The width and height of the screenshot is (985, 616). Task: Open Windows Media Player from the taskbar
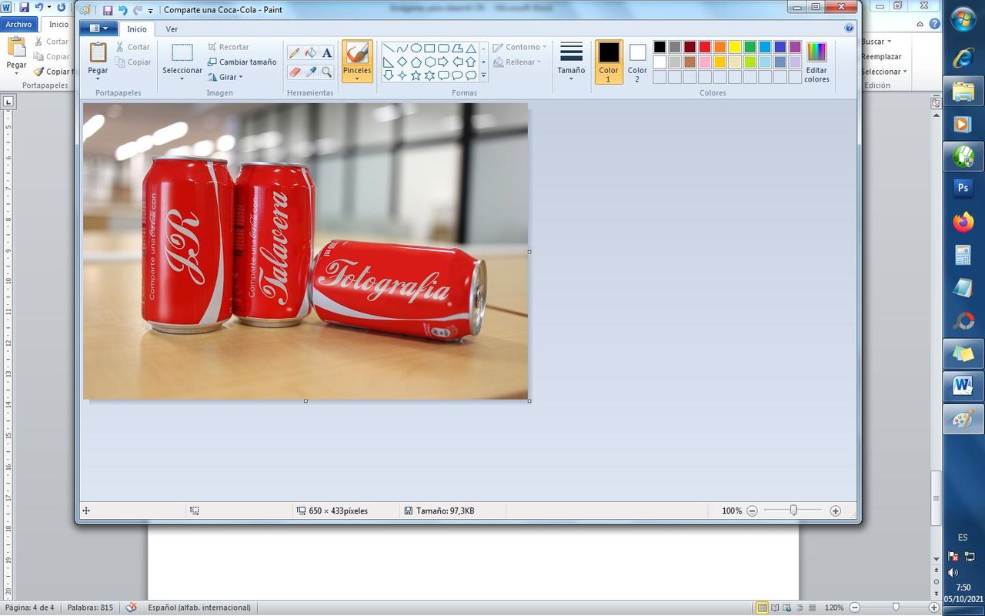[x=963, y=123]
